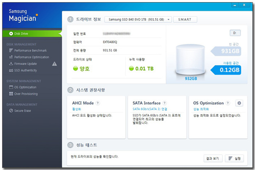
Task: Select the D: drive button
Action: (235, 33)
